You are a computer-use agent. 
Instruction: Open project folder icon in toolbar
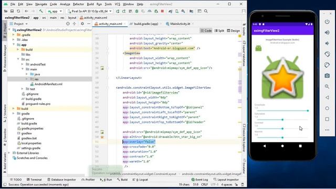coord(6,11)
